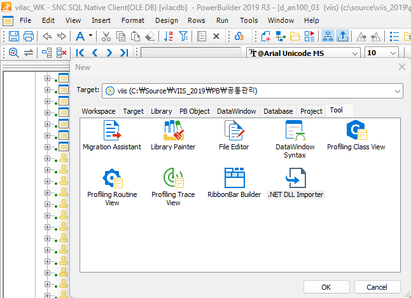Click the blue cloud swirl toolbar icon
The image size is (411, 298).
click(239, 36)
